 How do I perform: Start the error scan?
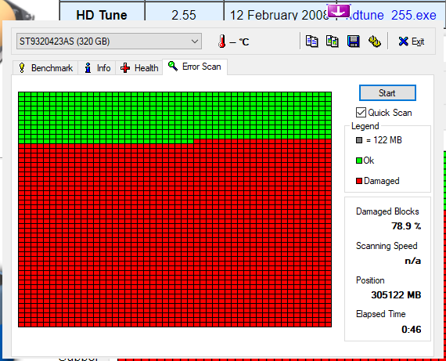tap(387, 93)
